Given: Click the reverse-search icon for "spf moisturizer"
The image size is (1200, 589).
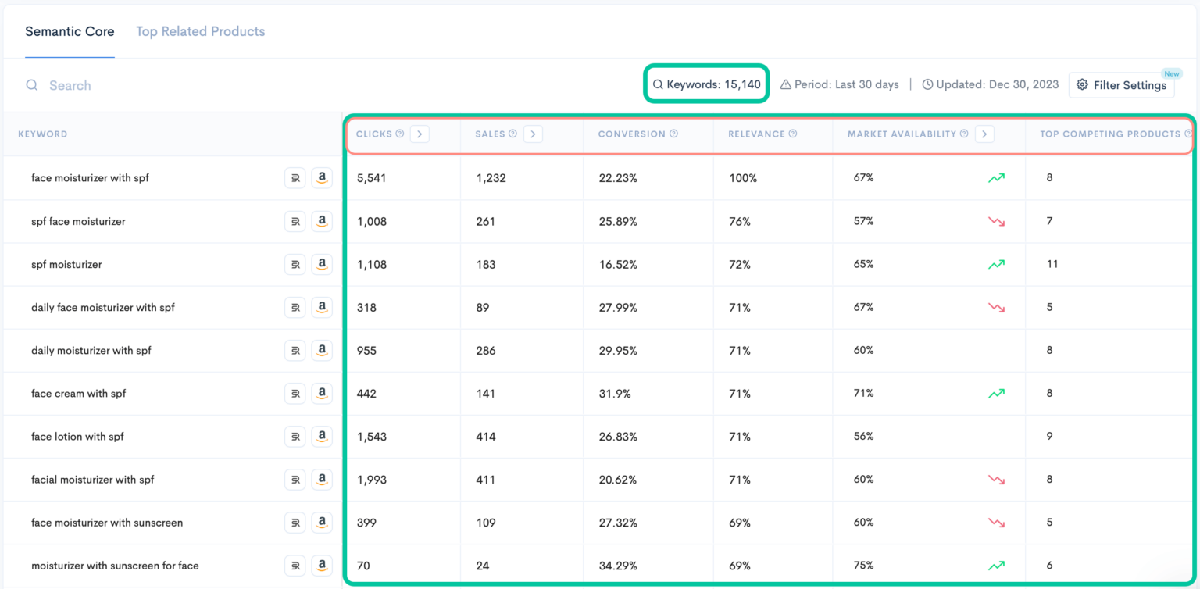Looking at the screenshot, I should [x=295, y=264].
